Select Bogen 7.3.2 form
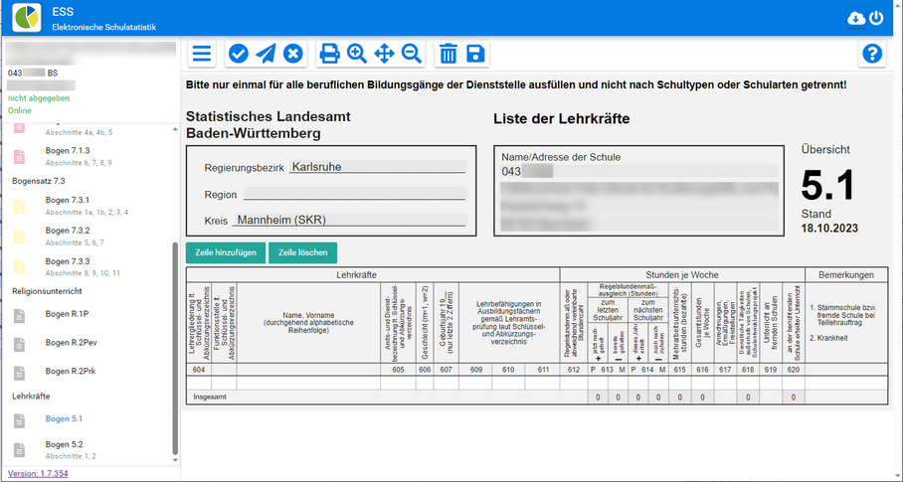 68,231
